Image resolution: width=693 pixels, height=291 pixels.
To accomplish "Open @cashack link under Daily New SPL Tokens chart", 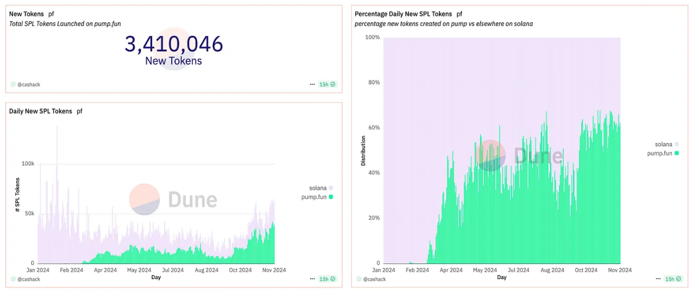I will 29,279.
